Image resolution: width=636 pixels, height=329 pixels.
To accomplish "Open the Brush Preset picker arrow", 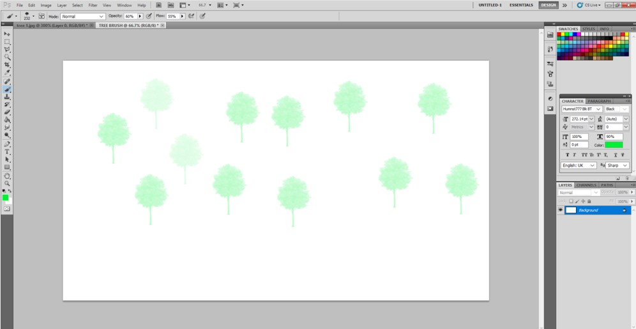I will coord(33,16).
